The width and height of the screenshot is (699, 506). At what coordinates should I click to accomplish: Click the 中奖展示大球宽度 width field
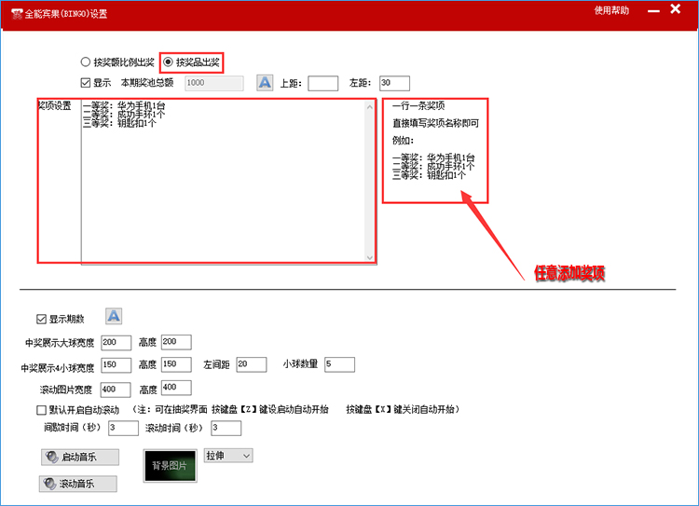click(116, 342)
